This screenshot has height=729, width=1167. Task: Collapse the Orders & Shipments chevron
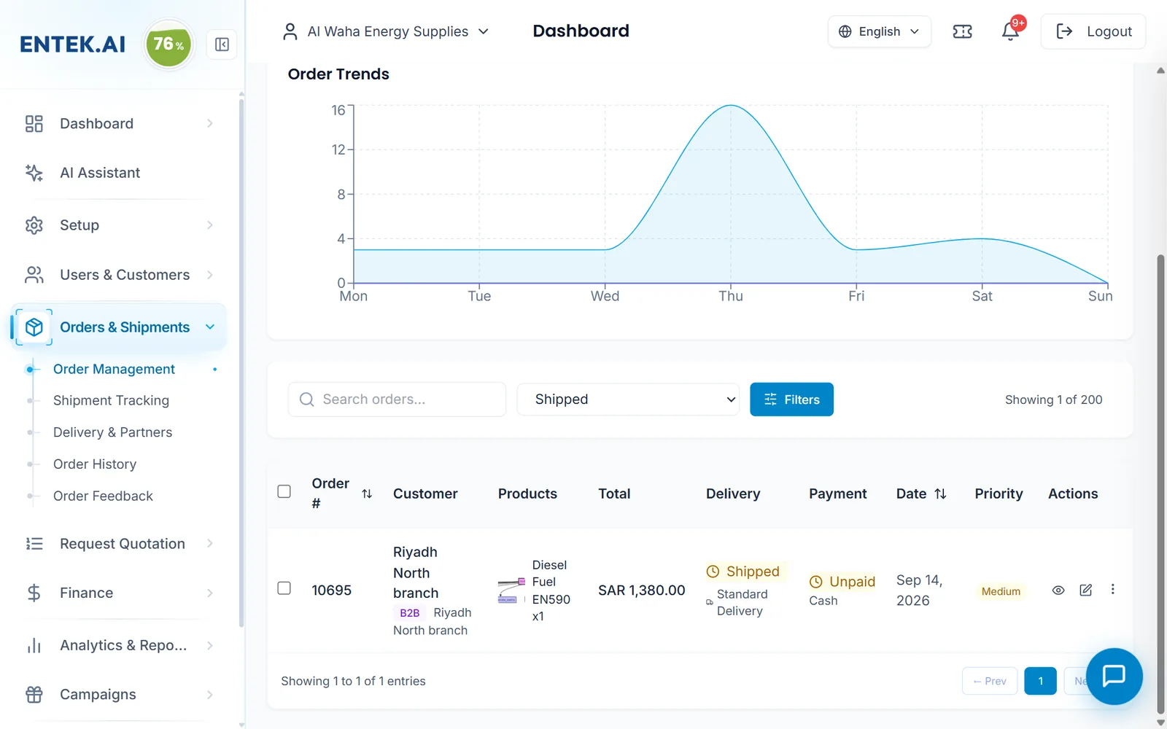(x=210, y=327)
